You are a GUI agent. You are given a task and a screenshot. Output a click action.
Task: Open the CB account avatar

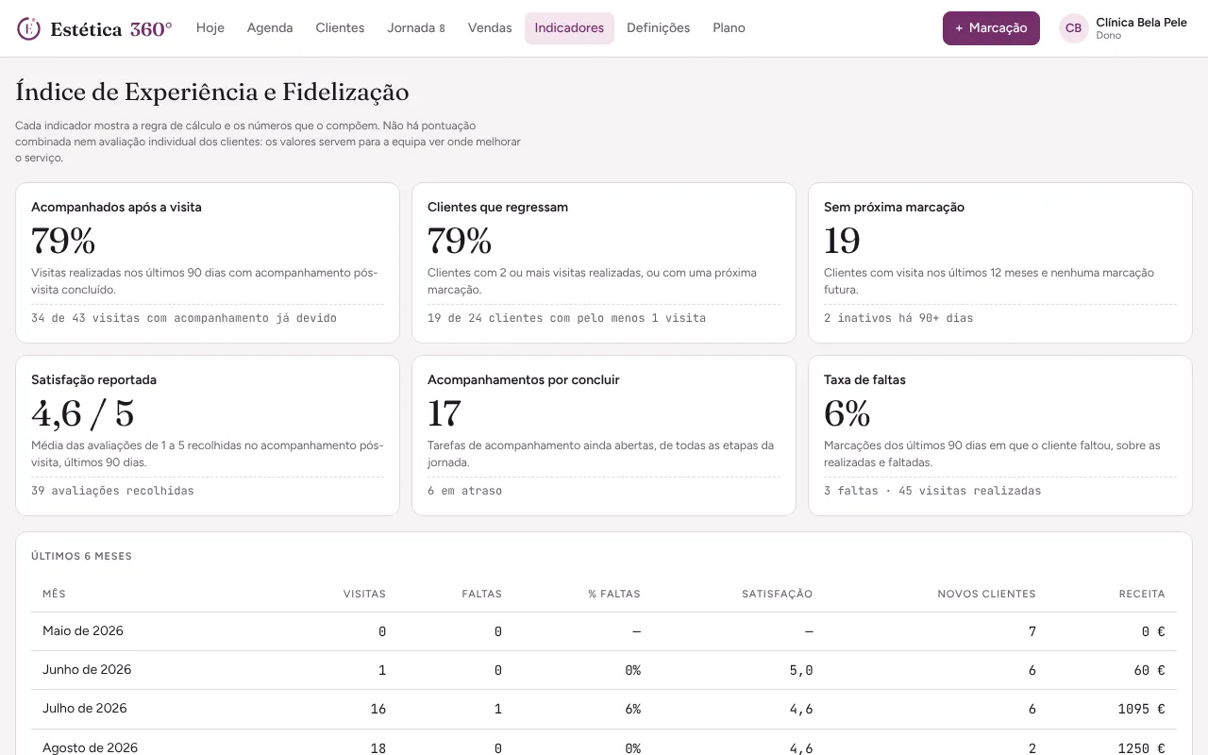(1074, 28)
